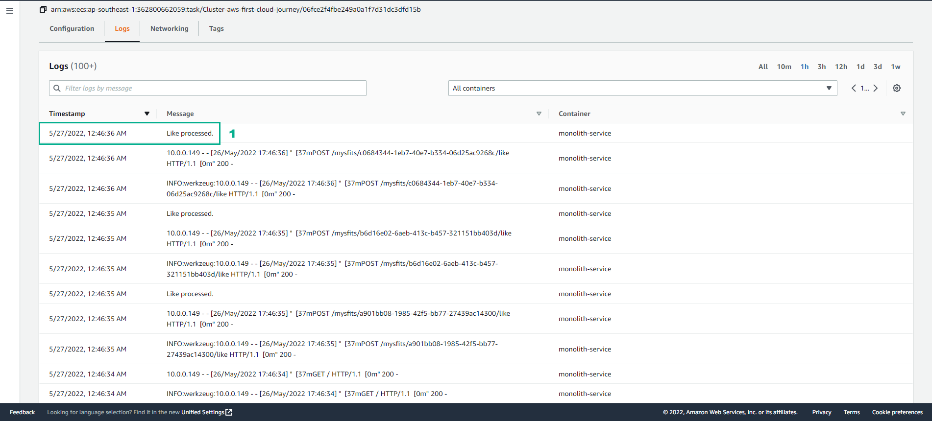Select All time range
Image resolution: width=932 pixels, height=421 pixels.
click(x=763, y=67)
